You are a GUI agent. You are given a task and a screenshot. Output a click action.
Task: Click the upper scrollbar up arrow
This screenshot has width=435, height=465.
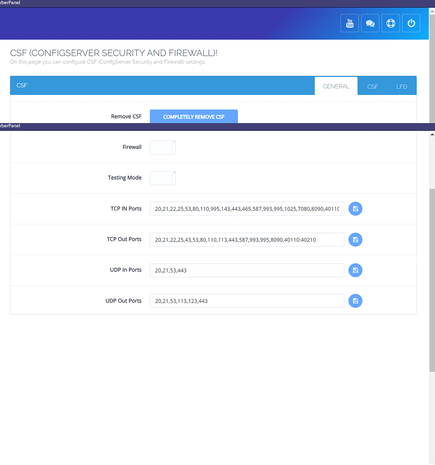tap(432, 11)
